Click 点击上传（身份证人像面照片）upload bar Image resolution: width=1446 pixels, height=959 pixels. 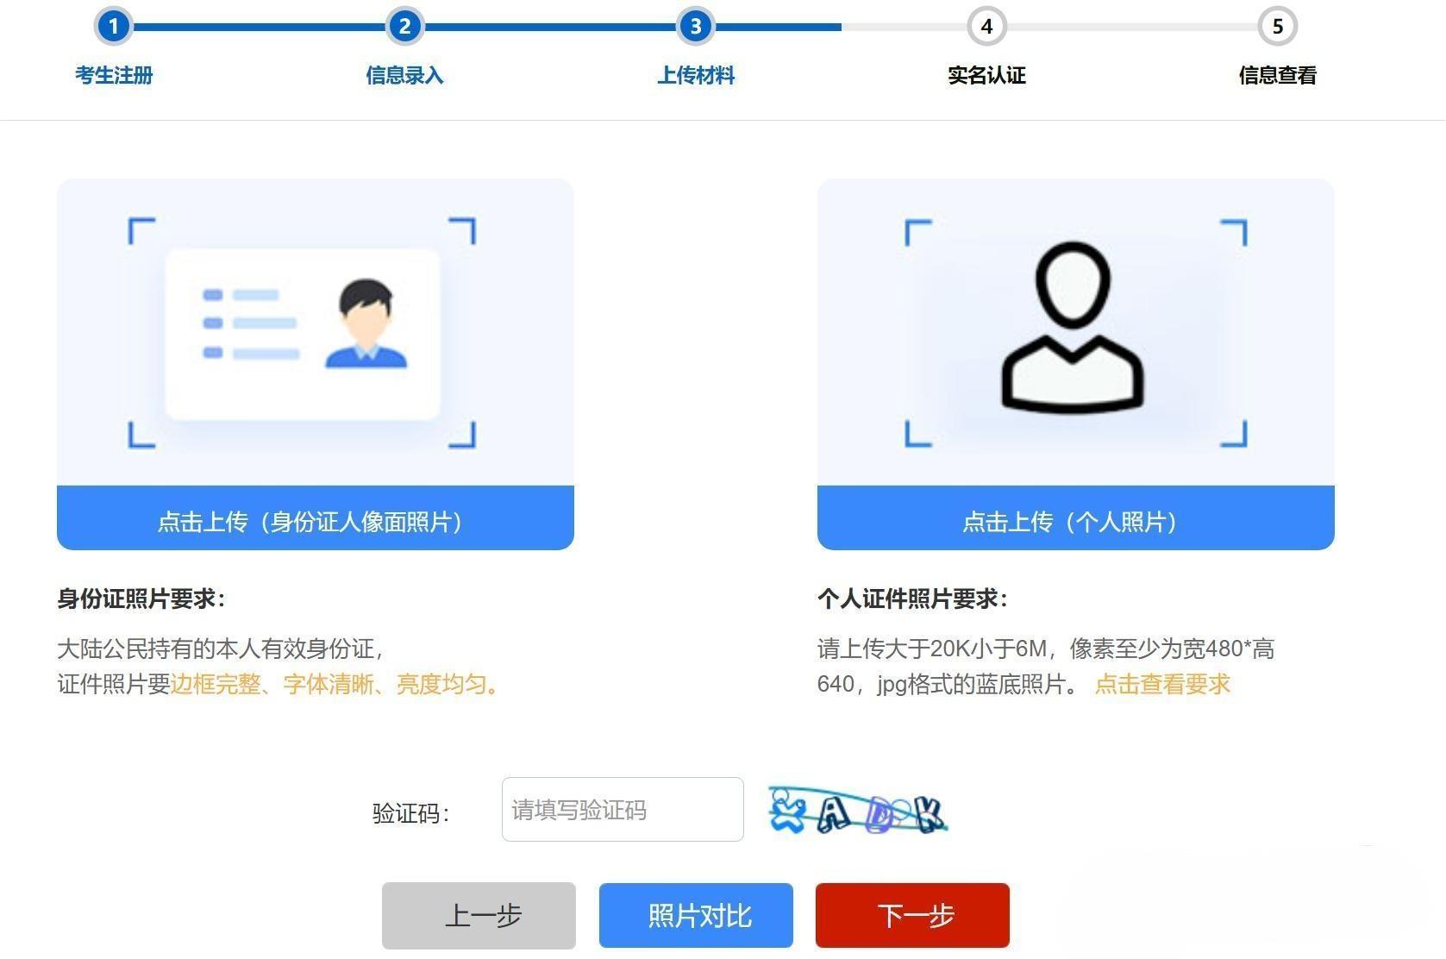pos(315,521)
